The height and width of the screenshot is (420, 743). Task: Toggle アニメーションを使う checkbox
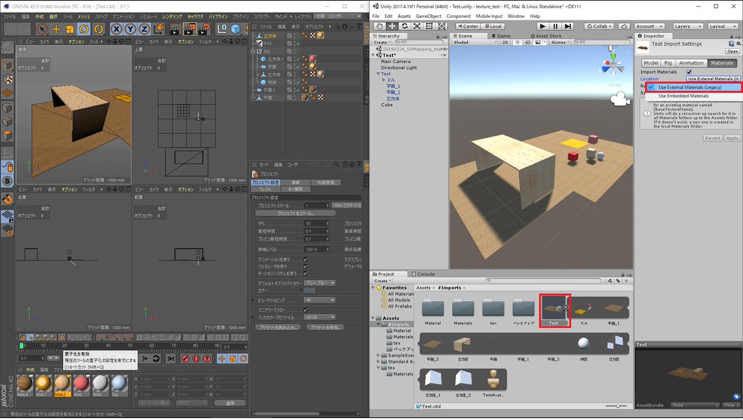(x=306, y=259)
